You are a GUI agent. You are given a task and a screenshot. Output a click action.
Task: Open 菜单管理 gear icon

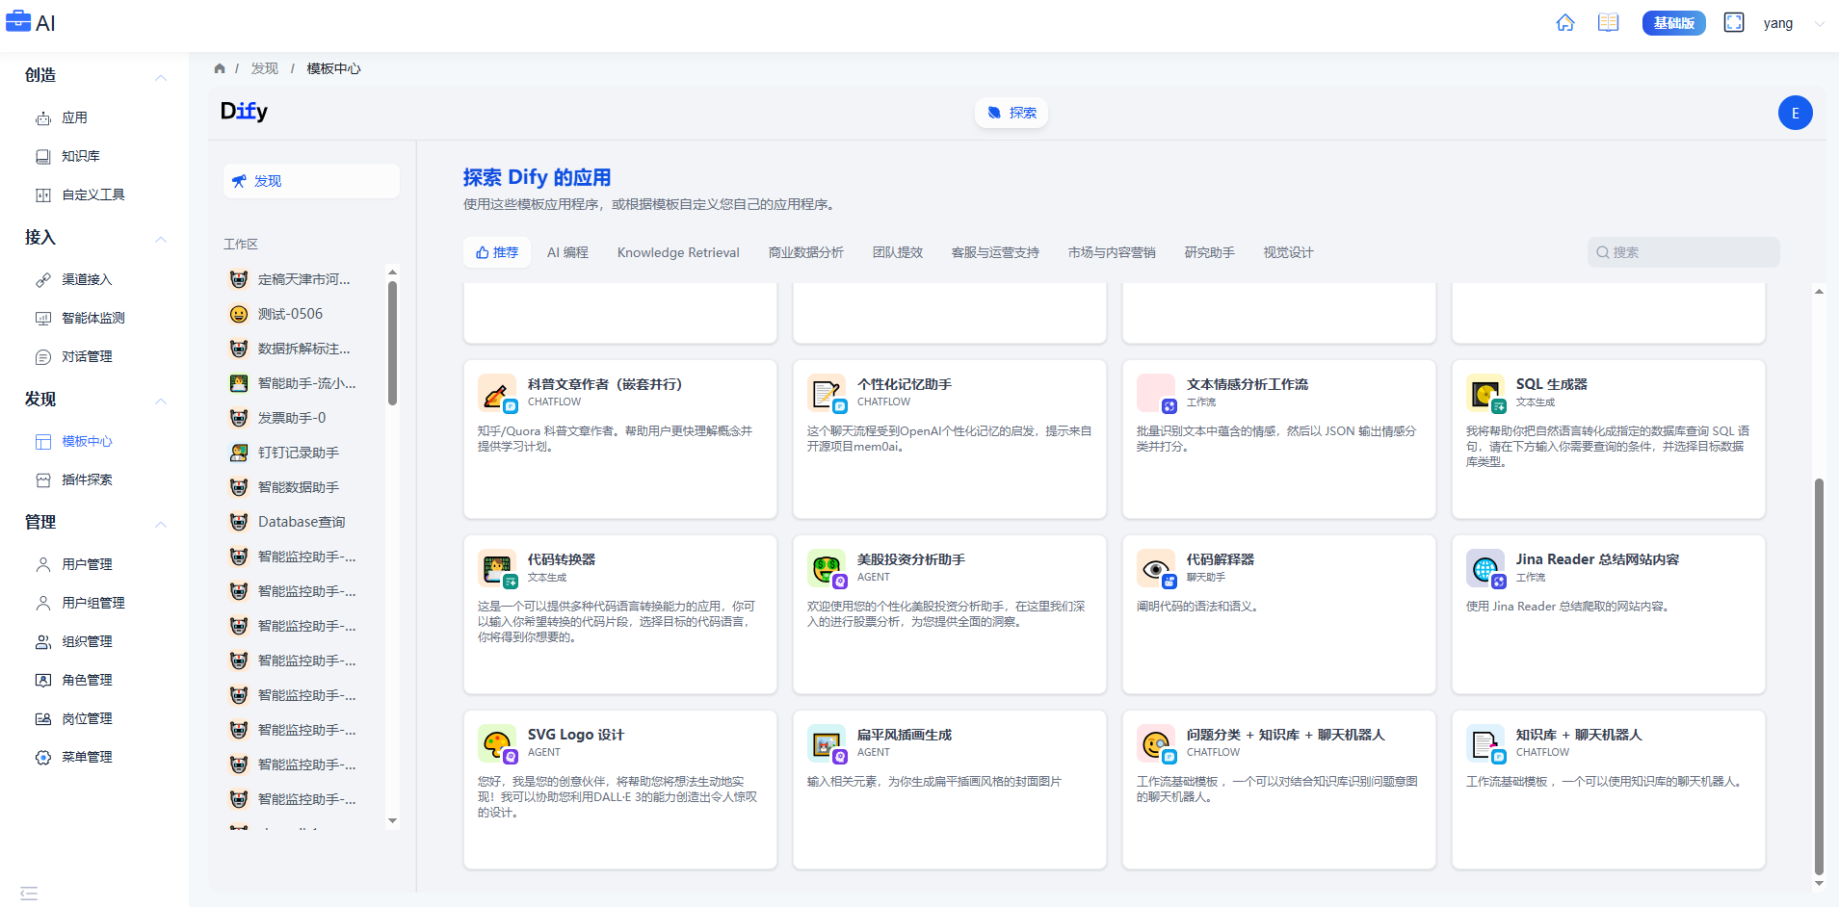pos(43,757)
